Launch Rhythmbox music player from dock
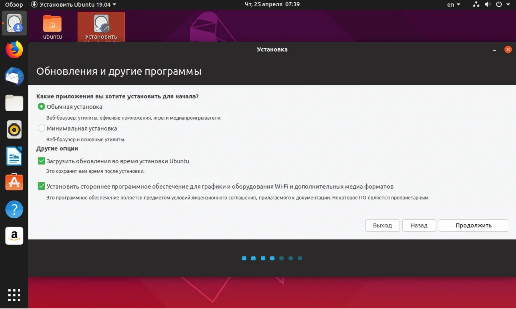This screenshot has width=516, height=309. 14,130
